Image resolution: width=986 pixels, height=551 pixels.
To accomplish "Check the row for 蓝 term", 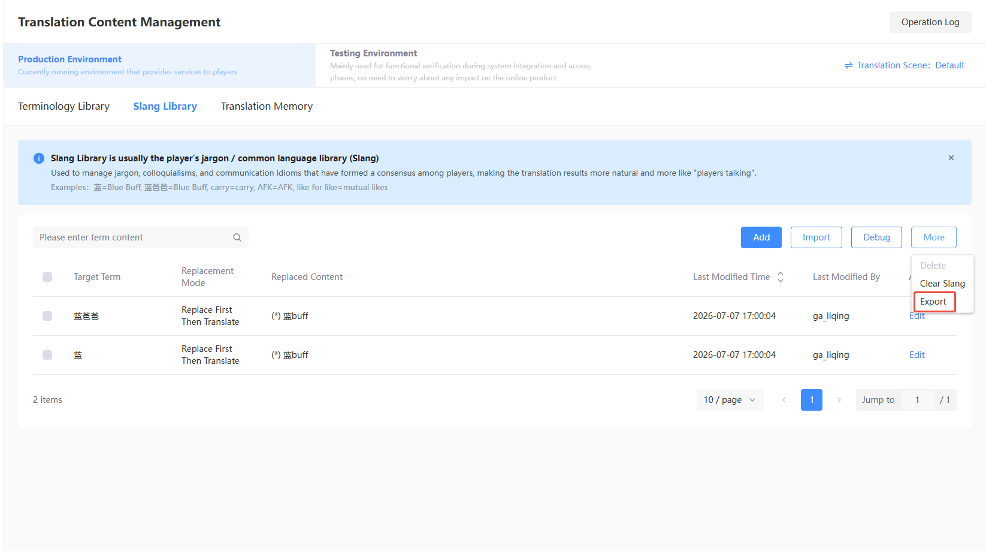I will [47, 355].
